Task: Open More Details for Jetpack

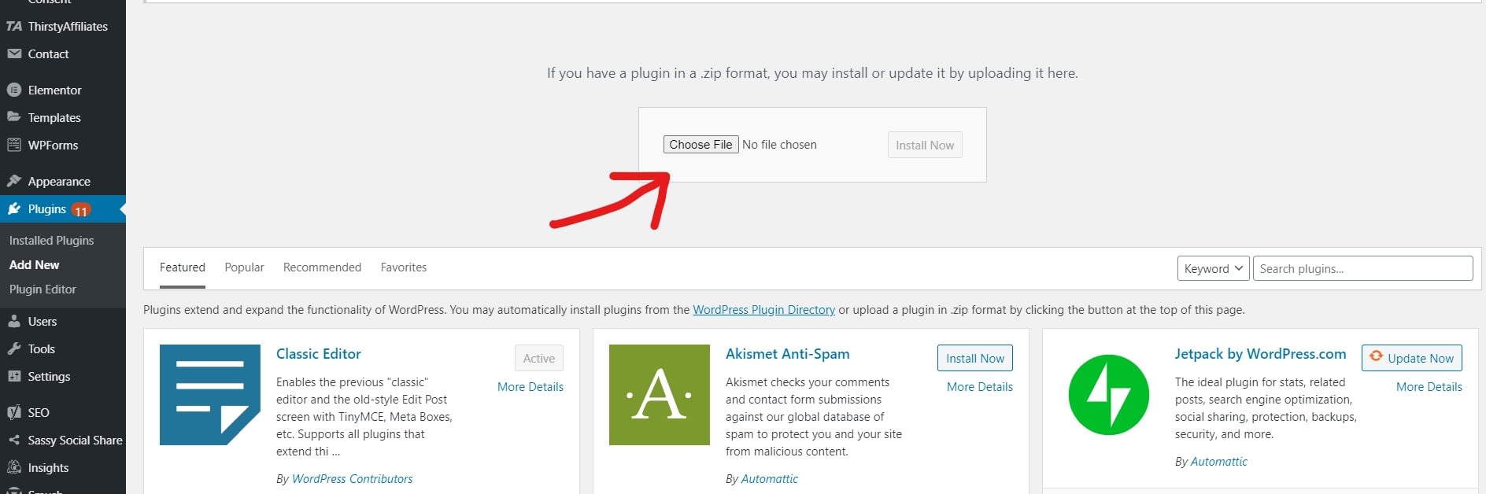Action: pos(1429,387)
